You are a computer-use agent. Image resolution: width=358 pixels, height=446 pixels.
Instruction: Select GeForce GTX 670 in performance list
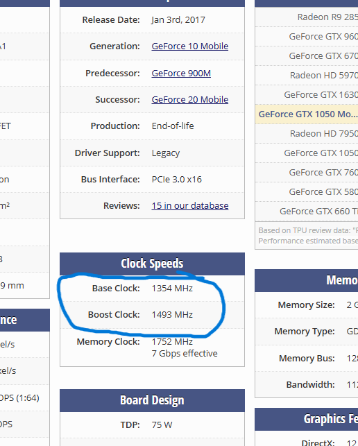tap(323, 55)
